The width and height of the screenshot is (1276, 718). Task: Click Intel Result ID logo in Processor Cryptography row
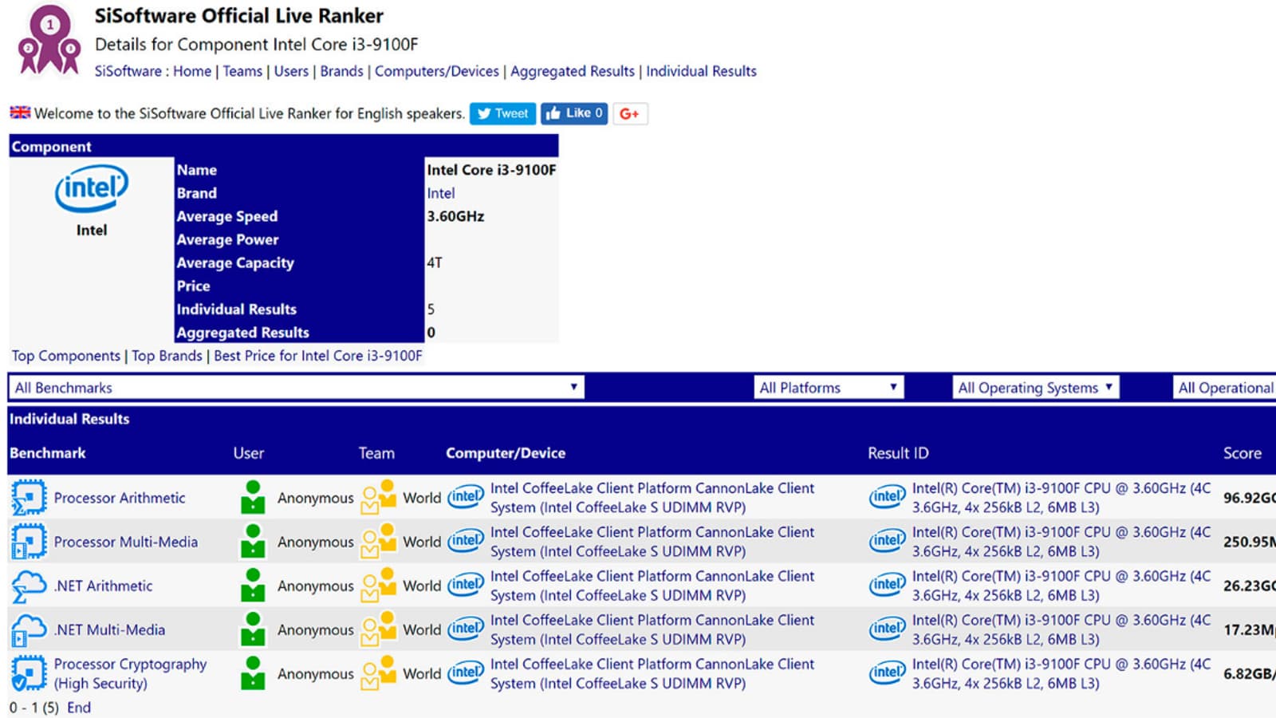[888, 673]
